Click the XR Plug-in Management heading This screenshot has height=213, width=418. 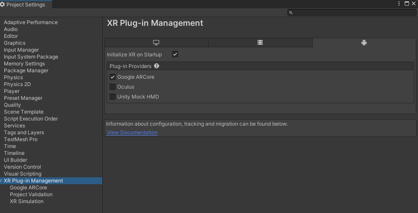click(x=155, y=23)
